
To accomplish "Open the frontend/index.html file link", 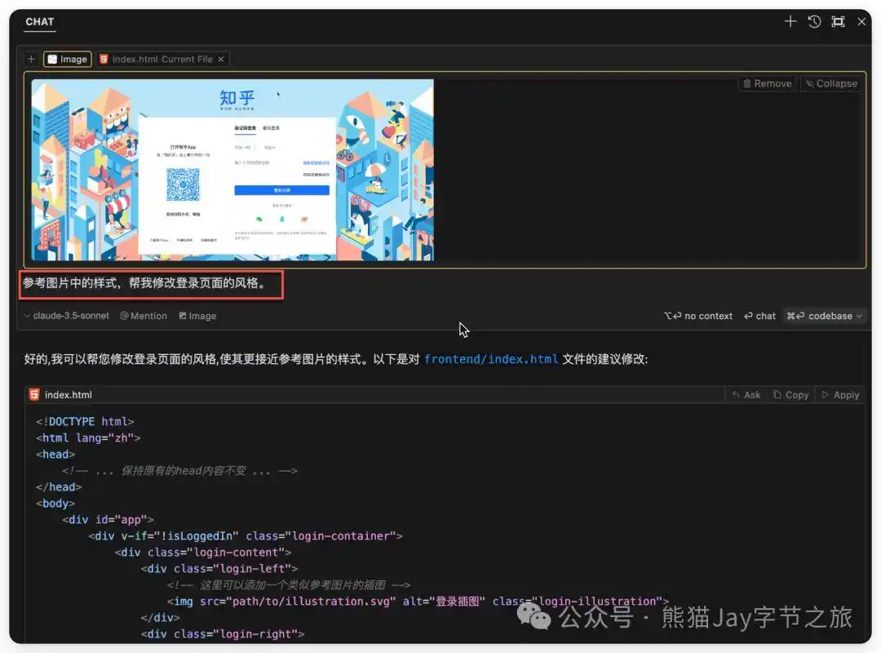I will (490, 358).
